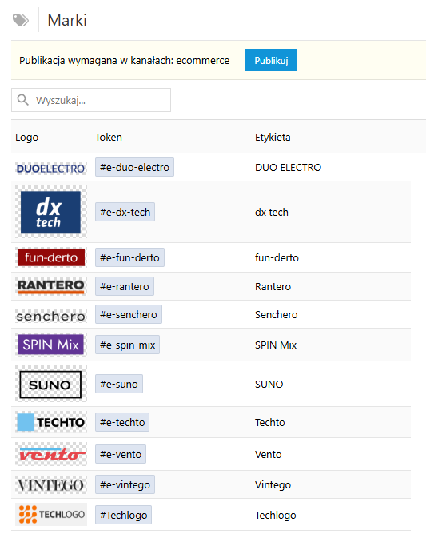The height and width of the screenshot is (550, 426).
Task: Open the RANTERO logo thumbnail
Action: pos(51,286)
